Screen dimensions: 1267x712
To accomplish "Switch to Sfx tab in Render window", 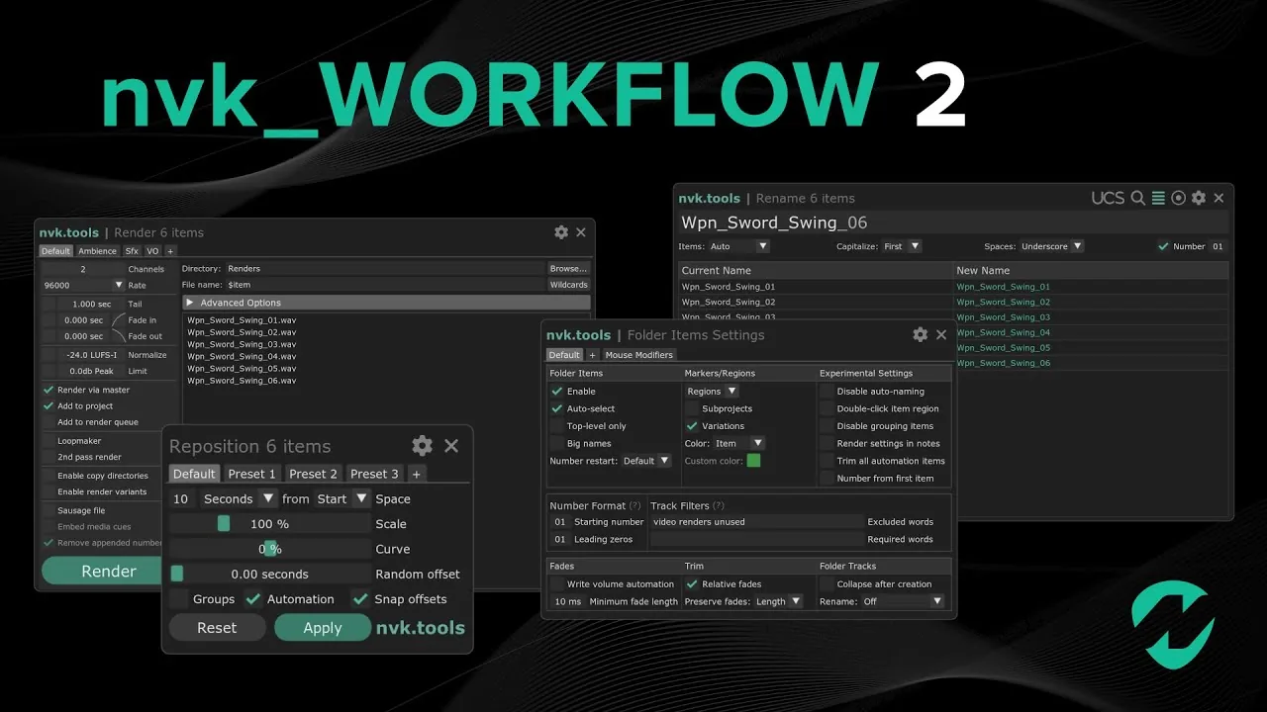I will (x=132, y=251).
